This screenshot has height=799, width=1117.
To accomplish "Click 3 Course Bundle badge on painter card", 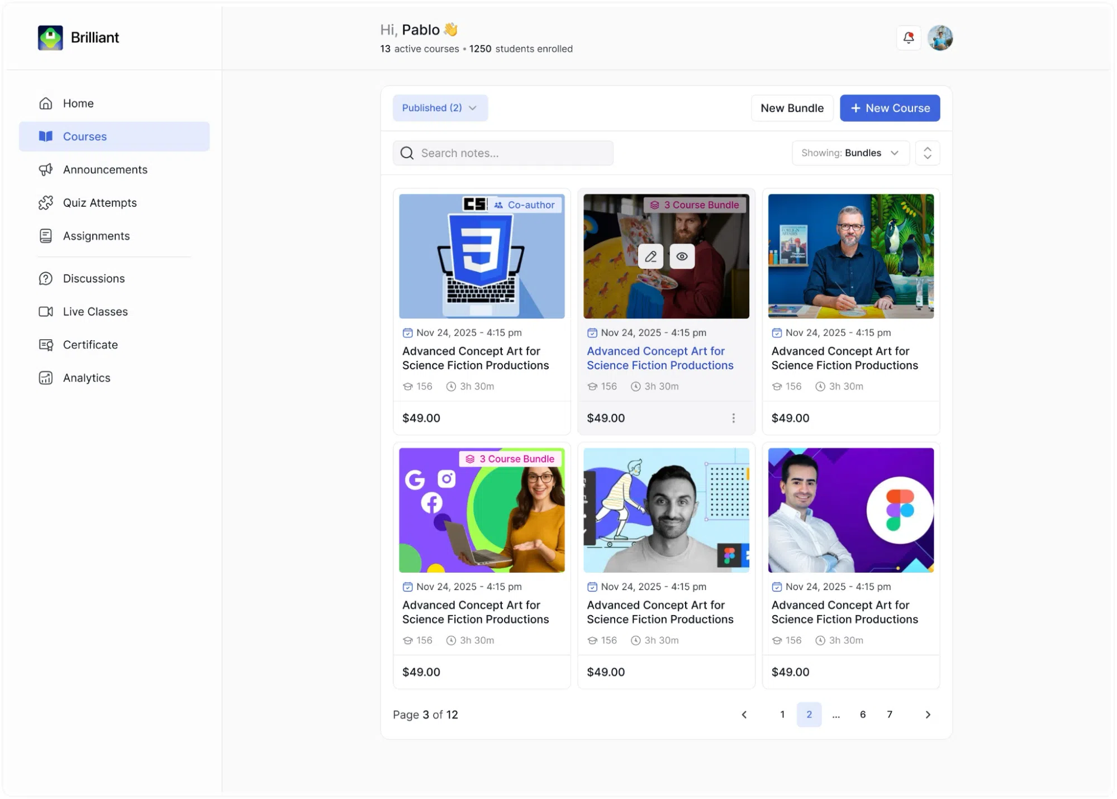I will (x=695, y=205).
